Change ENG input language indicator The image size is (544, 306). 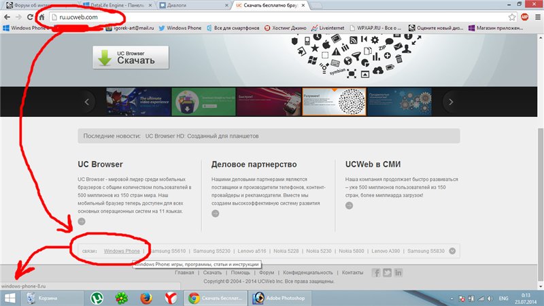[x=503, y=299]
